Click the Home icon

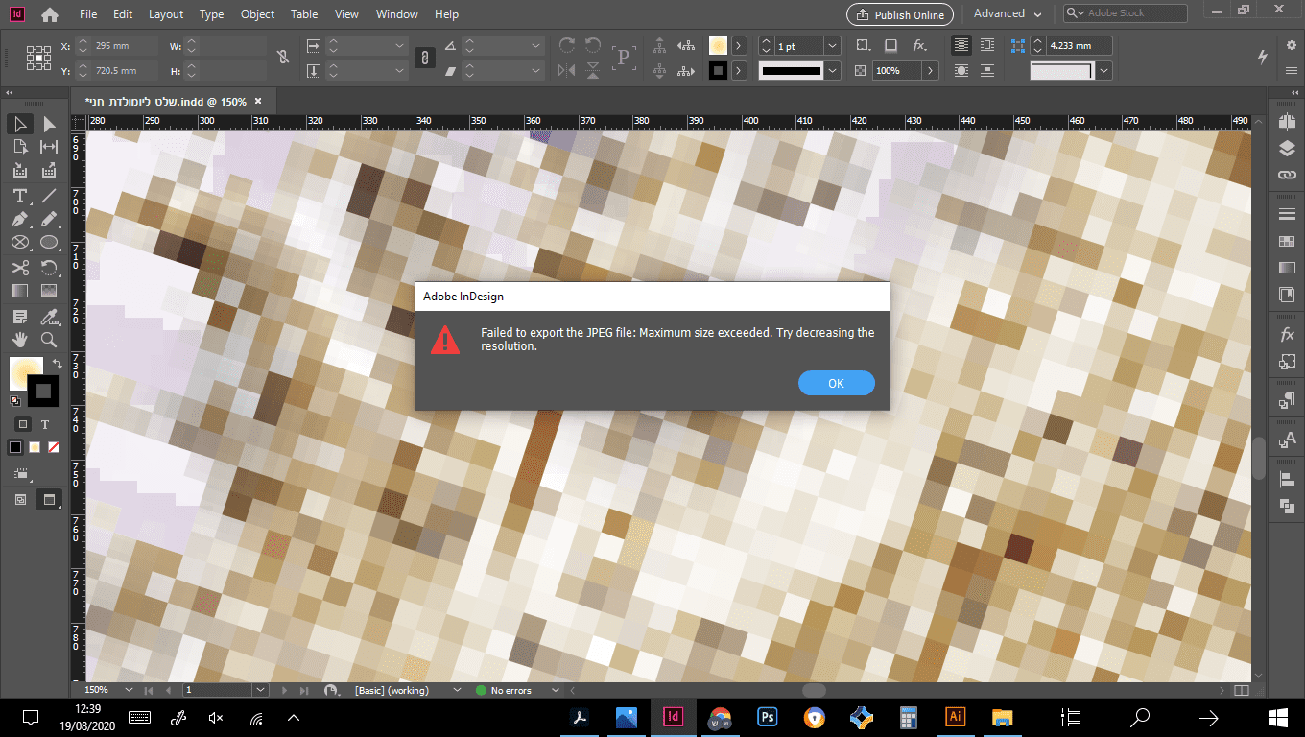point(50,14)
